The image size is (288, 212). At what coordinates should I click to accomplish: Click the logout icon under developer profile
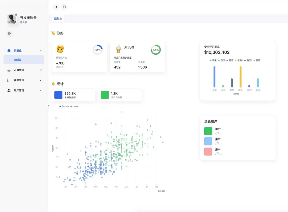10,34
